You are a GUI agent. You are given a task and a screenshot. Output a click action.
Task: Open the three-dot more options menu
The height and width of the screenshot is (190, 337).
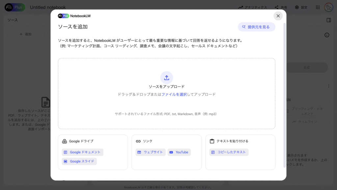click(x=329, y=86)
